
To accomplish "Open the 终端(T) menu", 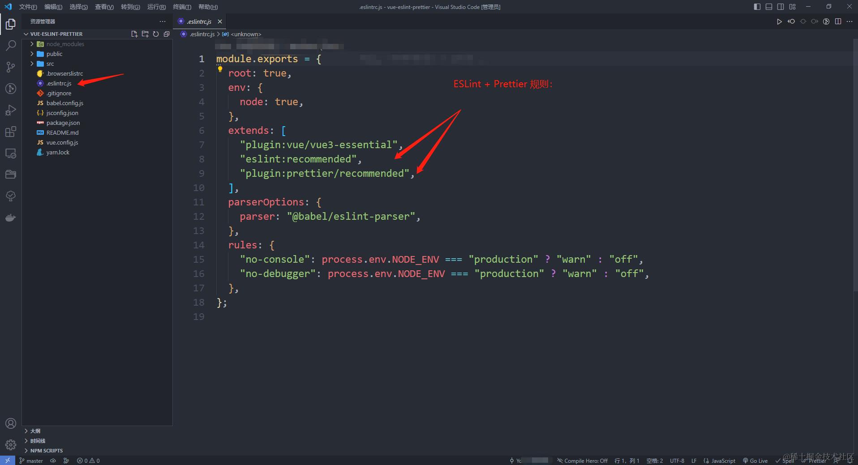I will point(182,7).
